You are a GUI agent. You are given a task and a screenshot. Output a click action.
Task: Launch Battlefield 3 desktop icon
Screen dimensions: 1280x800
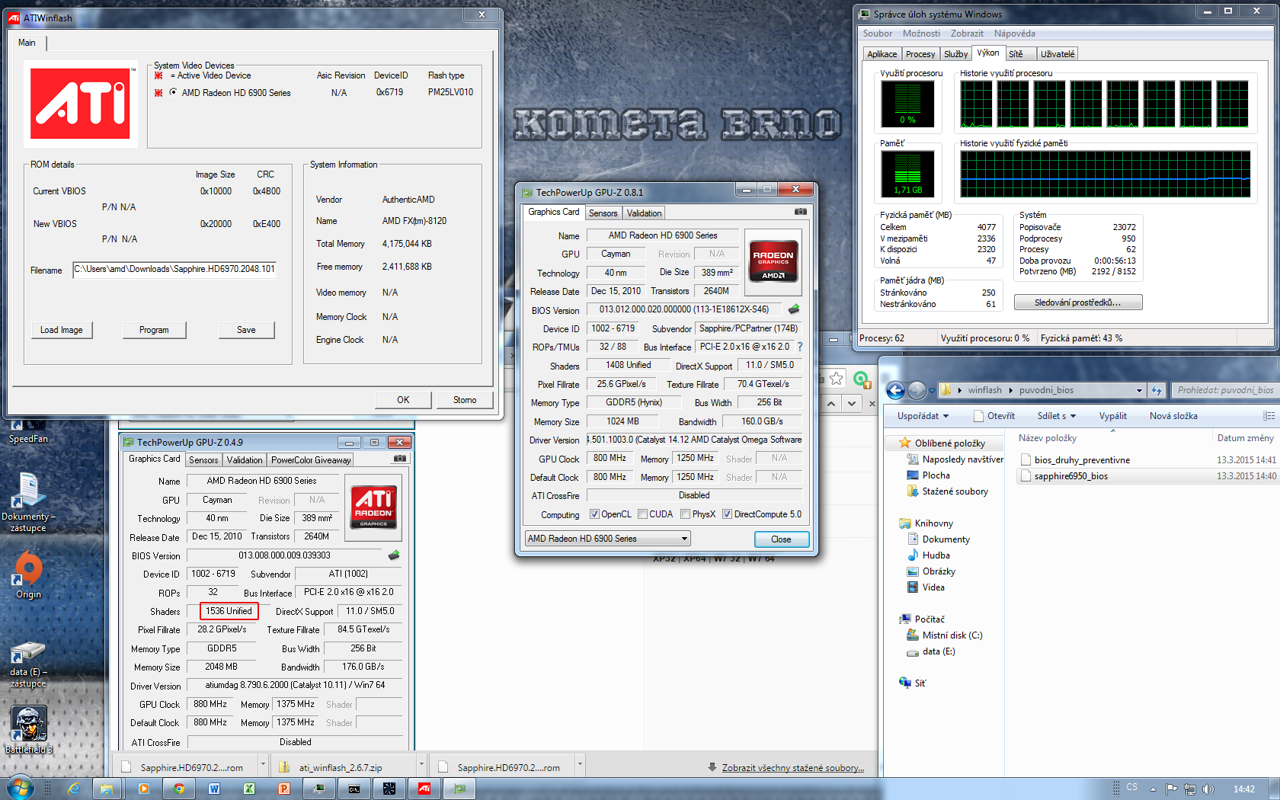click(x=28, y=730)
